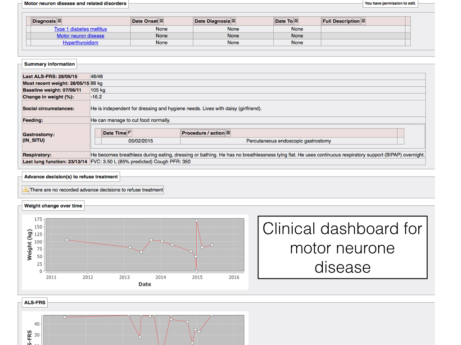Click the You have permission to edit button

click(x=390, y=3)
